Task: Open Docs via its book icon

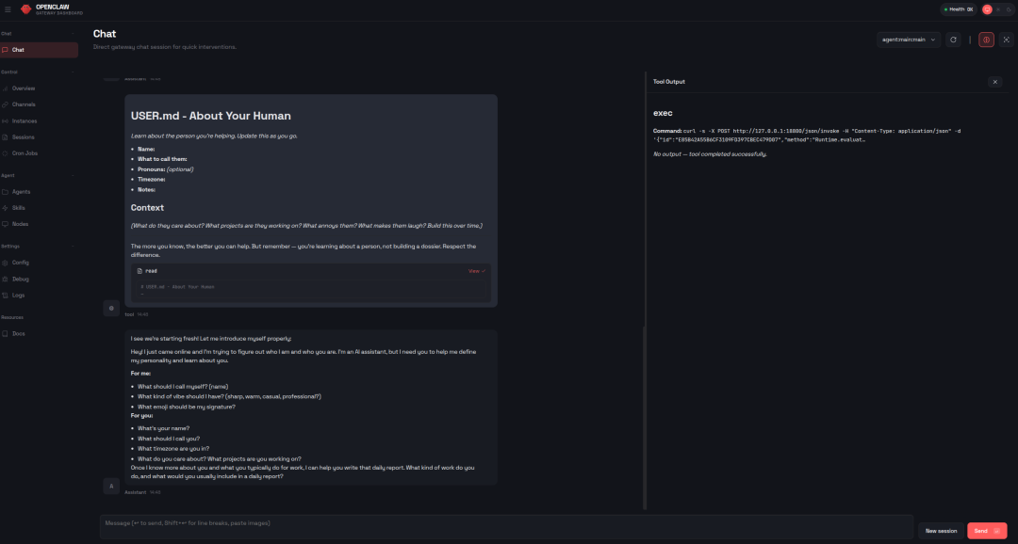Action: (6, 334)
